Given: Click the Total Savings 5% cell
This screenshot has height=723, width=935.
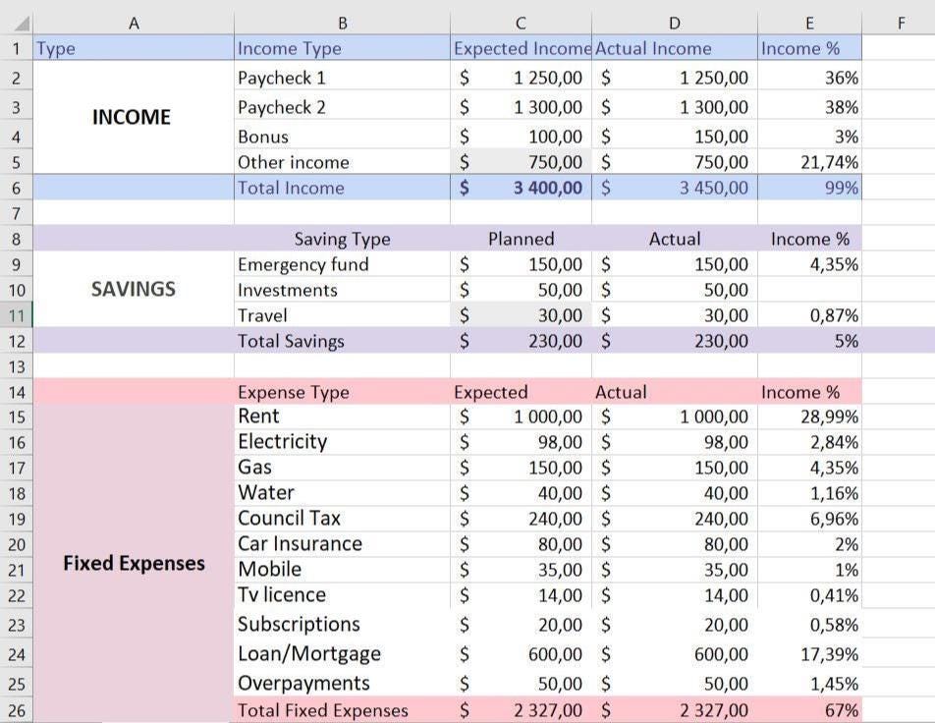Looking at the screenshot, I should click(x=809, y=341).
